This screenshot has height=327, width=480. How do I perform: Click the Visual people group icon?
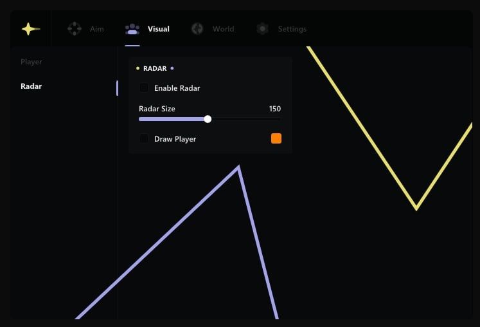(132, 29)
